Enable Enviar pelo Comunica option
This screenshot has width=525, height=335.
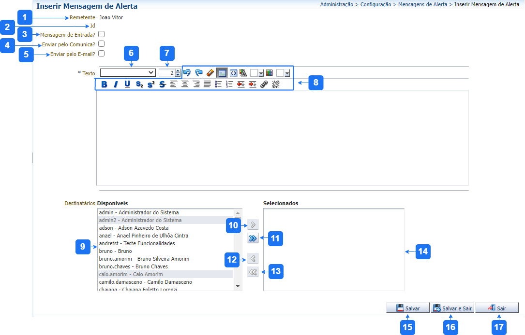pyautogui.click(x=101, y=44)
